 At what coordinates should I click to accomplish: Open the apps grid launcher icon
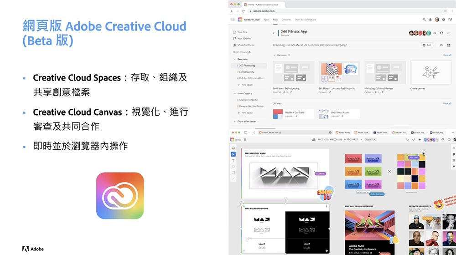pos(233,20)
